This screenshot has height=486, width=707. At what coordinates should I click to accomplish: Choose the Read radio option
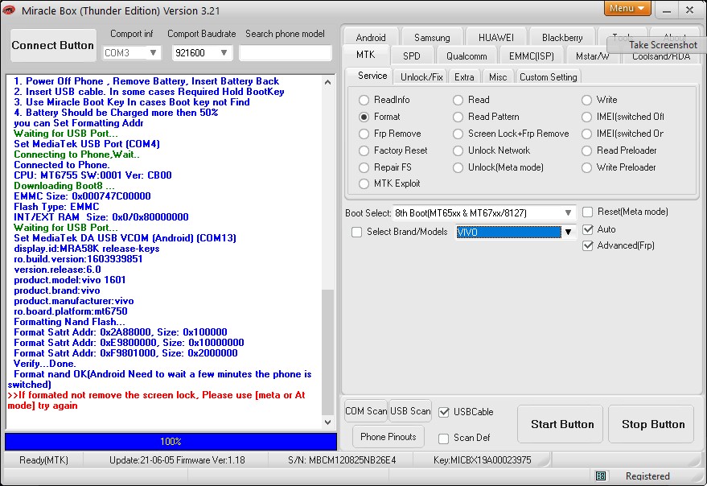(x=458, y=100)
